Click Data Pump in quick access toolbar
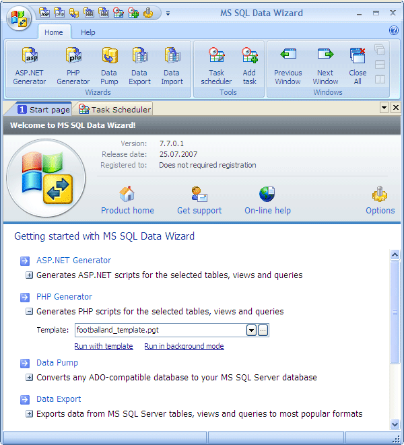 (x=74, y=13)
